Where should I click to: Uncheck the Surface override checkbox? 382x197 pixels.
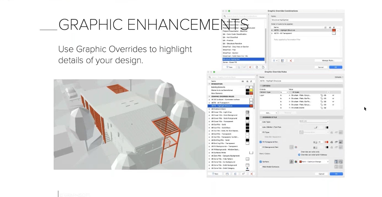[261, 162]
